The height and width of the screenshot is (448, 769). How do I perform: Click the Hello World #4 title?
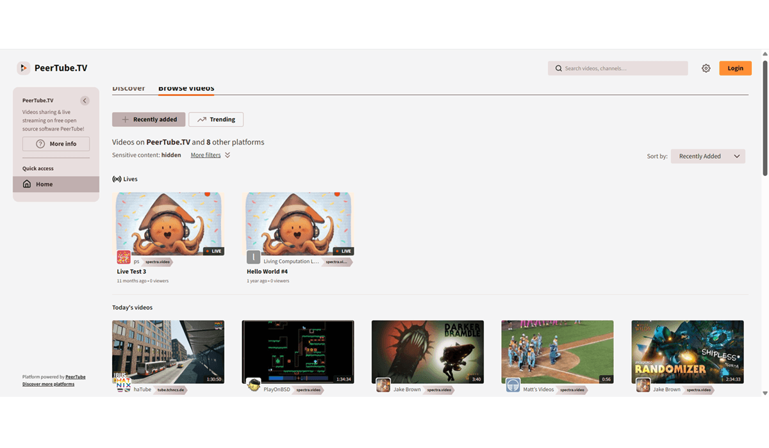pyautogui.click(x=267, y=271)
